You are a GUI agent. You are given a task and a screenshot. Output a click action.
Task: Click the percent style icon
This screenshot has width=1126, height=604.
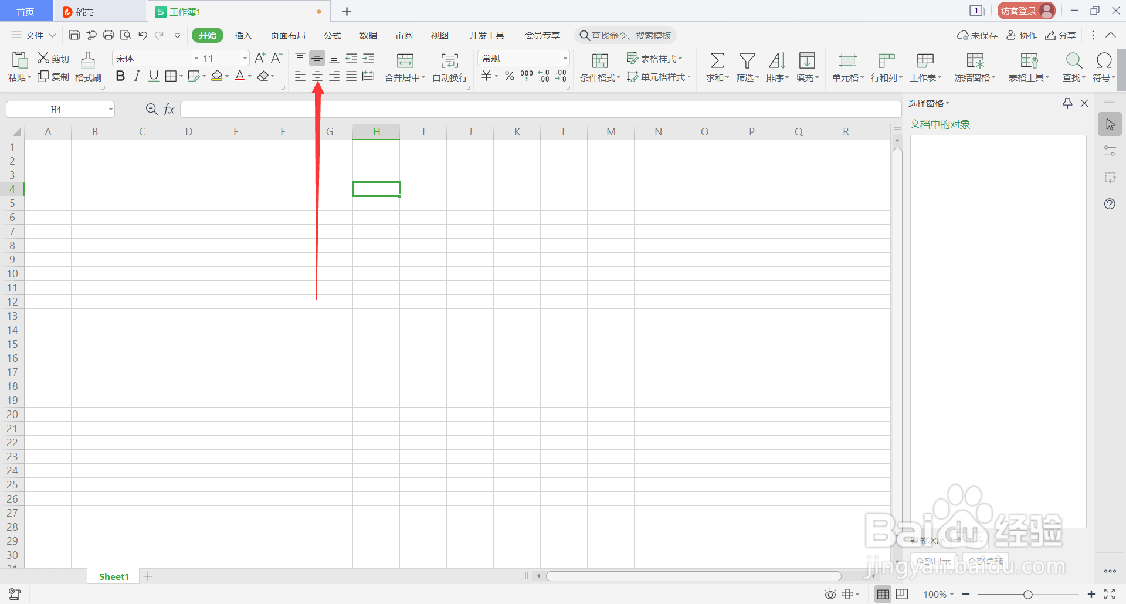(x=510, y=76)
